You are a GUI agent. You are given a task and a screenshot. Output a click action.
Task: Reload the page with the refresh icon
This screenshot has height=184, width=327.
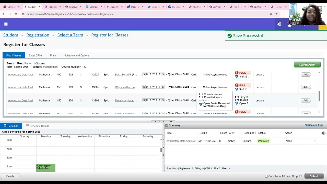pyautogui.click(x=16, y=14)
